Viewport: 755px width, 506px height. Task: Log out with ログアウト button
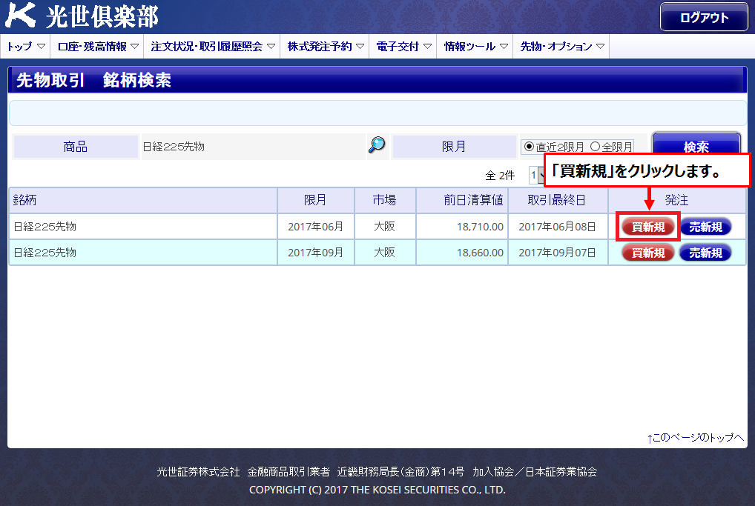pos(704,17)
